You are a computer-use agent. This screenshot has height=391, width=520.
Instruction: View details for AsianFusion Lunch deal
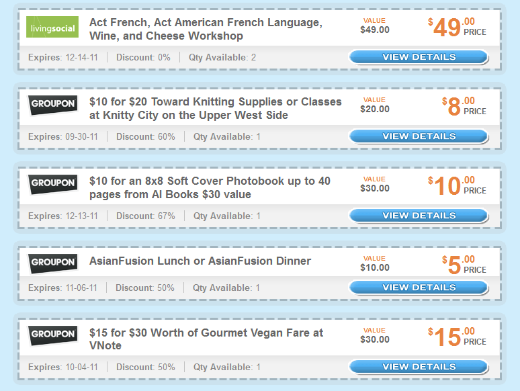(x=419, y=288)
